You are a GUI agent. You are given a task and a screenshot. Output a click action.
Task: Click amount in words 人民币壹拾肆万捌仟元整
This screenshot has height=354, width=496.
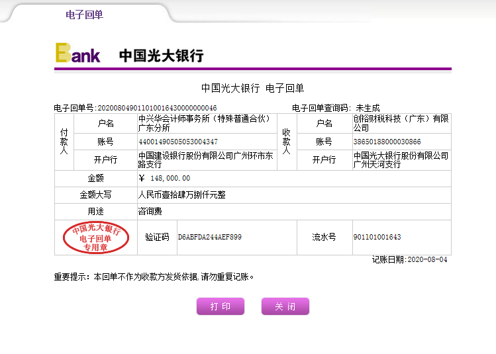click(x=182, y=195)
